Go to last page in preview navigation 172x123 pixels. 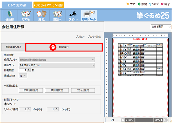[x=165, y=120]
